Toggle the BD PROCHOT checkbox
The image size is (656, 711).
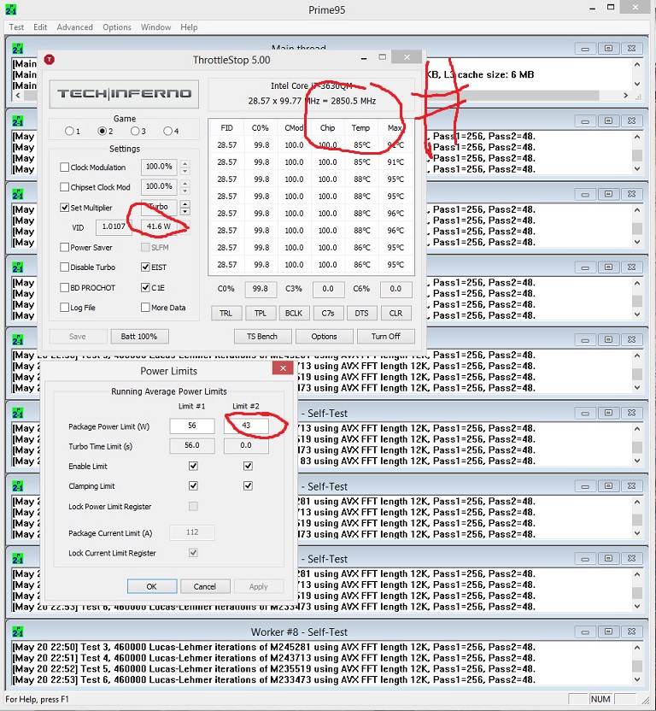[64, 287]
